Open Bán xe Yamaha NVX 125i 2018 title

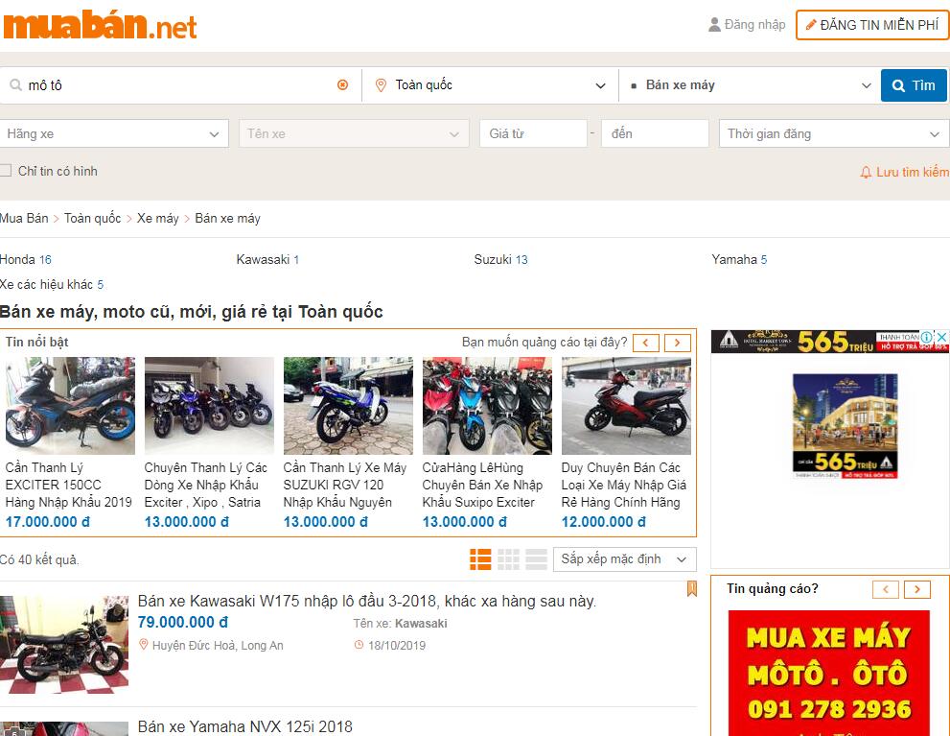244,726
